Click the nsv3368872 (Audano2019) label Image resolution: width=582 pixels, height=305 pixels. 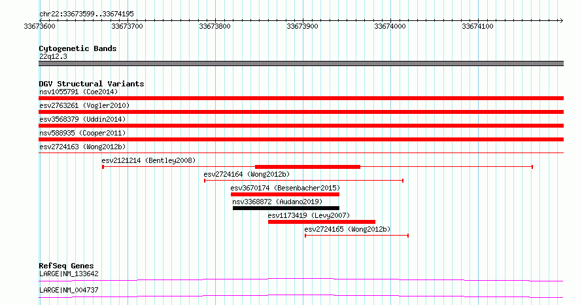pos(278,202)
